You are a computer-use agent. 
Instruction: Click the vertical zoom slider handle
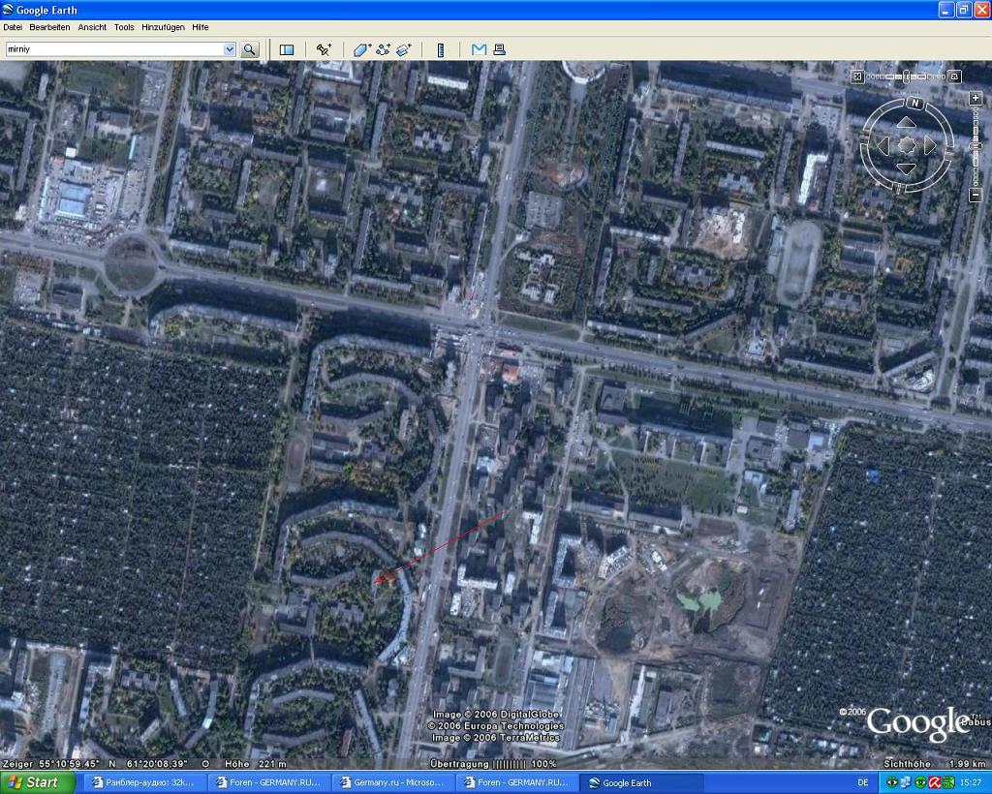(975, 146)
